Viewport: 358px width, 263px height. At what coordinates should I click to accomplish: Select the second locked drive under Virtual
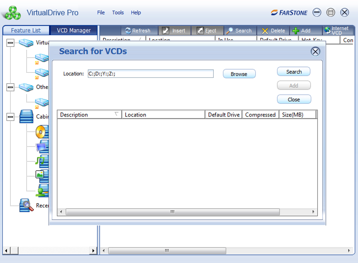42,73
